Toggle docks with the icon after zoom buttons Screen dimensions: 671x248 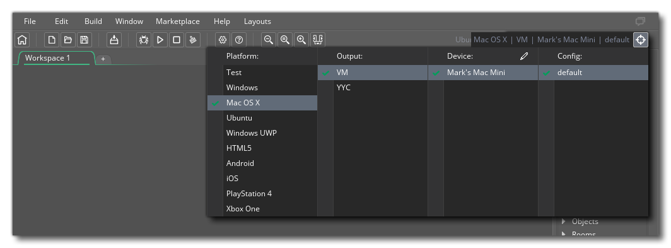click(318, 40)
